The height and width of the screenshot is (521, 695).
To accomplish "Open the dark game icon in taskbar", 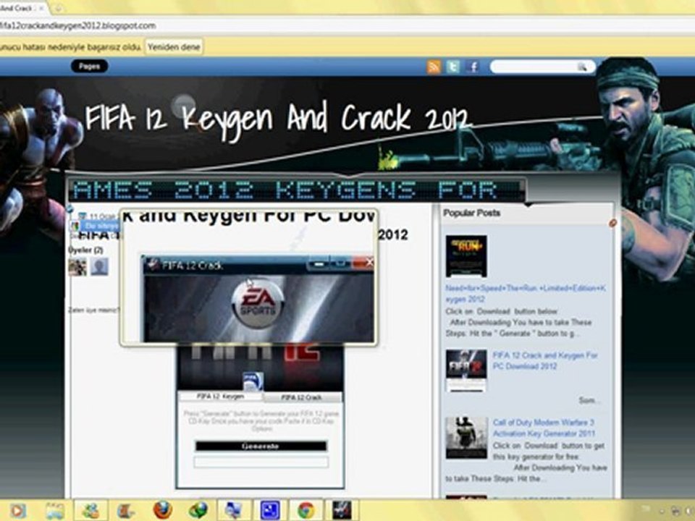I will 342,510.
